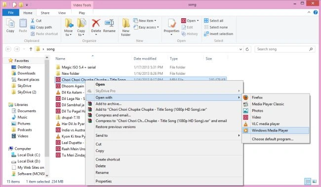Open the Help question mark icon
321x187 pixels.
pyautogui.click(x=316, y=12)
